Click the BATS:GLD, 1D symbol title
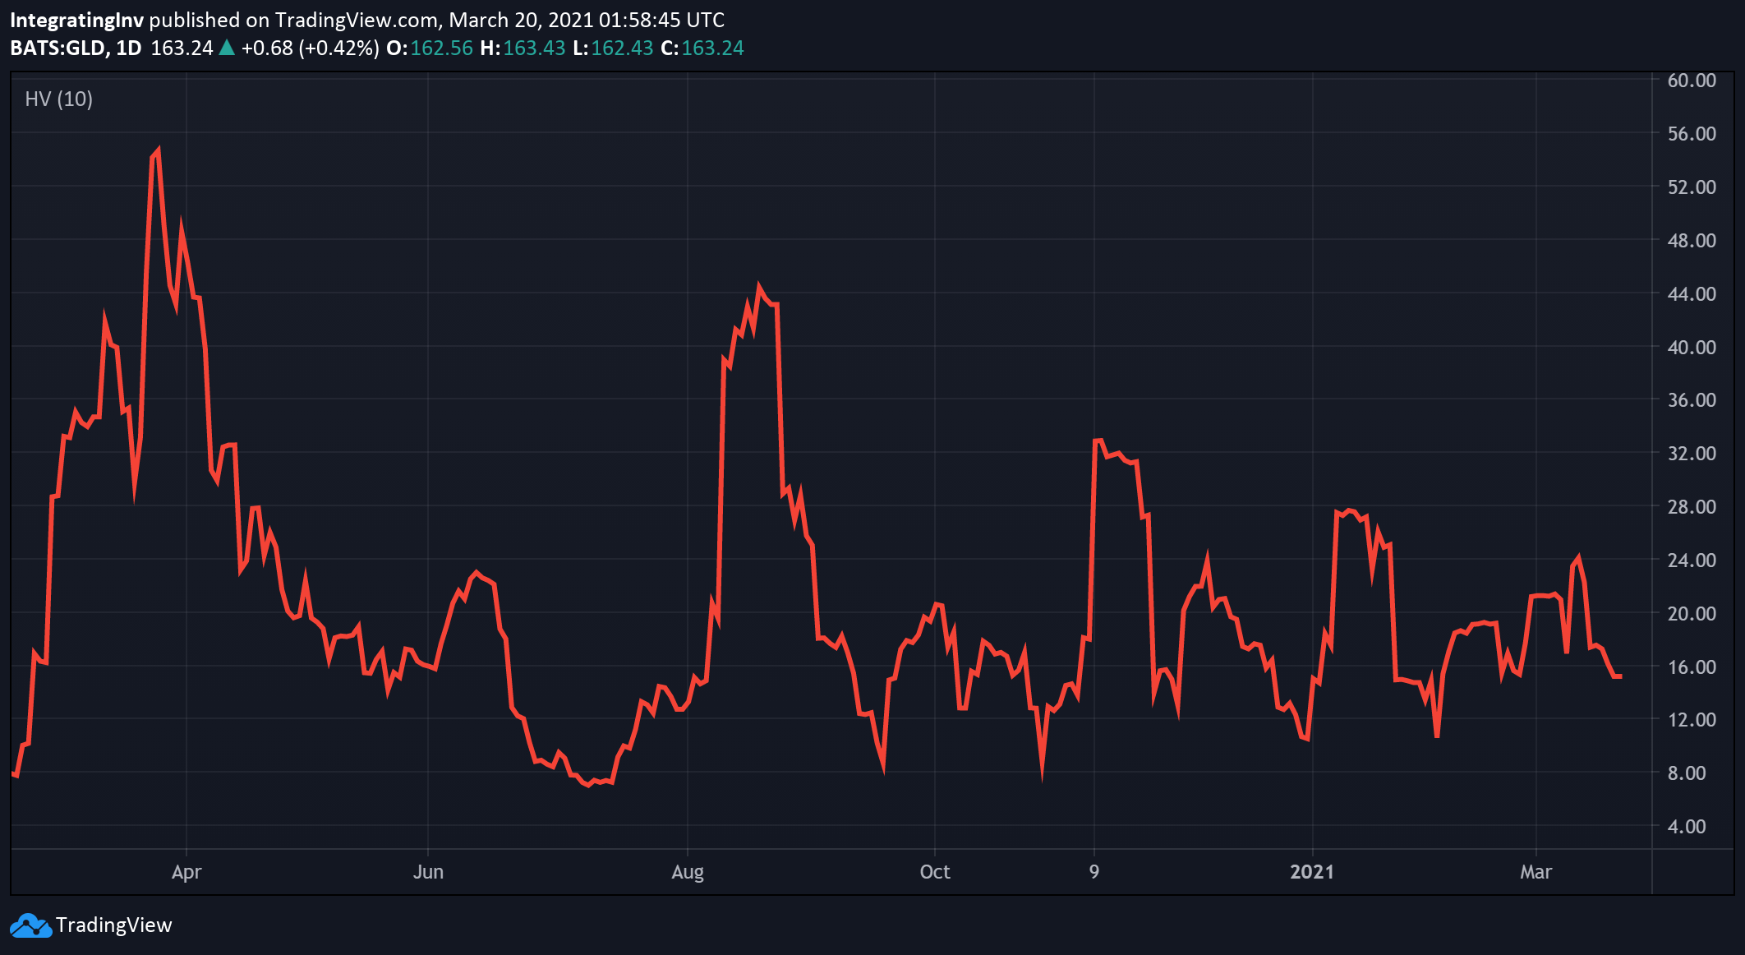This screenshot has height=955, width=1745. [76, 48]
